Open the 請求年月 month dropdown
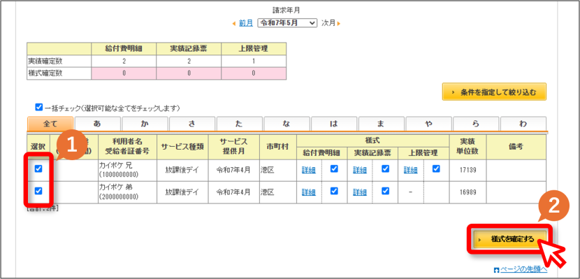 click(287, 23)
